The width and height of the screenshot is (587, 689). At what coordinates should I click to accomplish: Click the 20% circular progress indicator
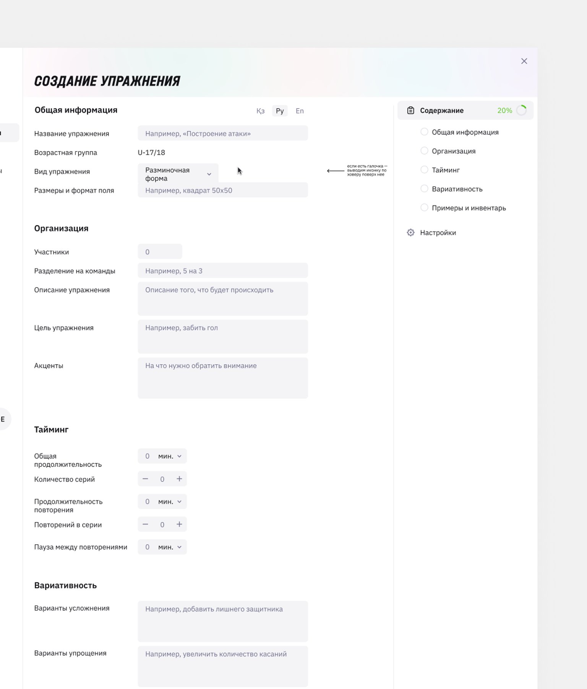[521, 110]
